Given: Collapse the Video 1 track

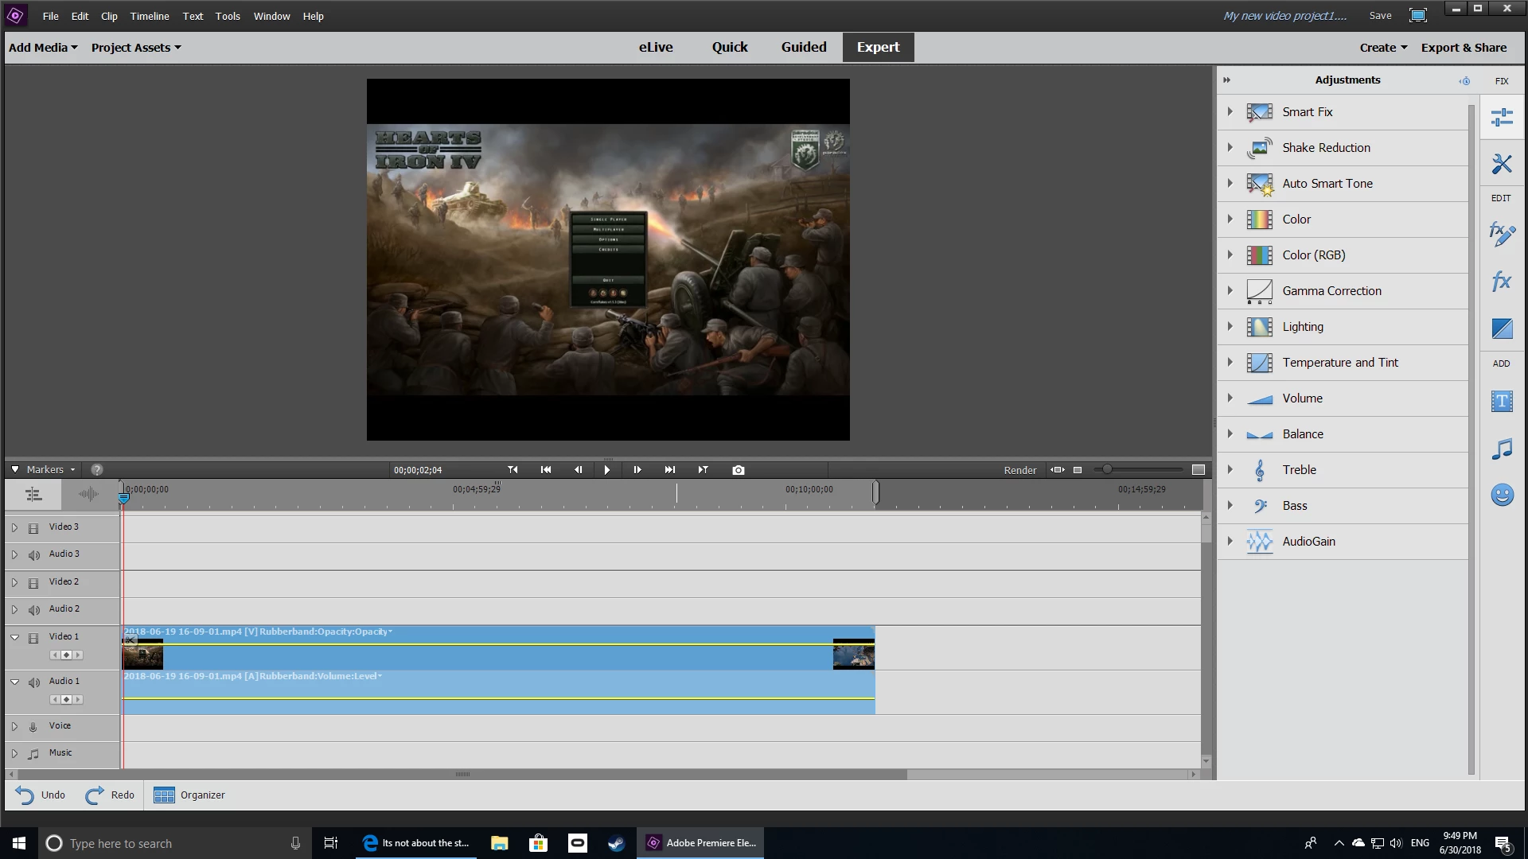Looking at the screenshot, I should [14, 637].
